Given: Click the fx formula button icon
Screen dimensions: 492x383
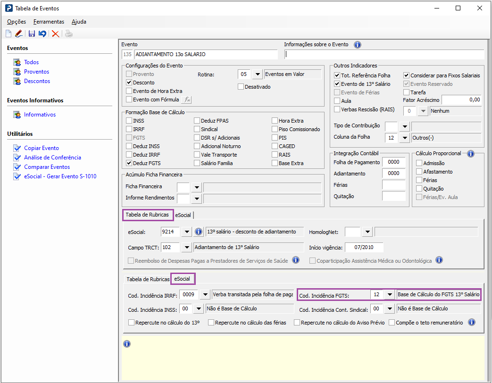Looking at the screenshot, I should click(x=187, y=100).
